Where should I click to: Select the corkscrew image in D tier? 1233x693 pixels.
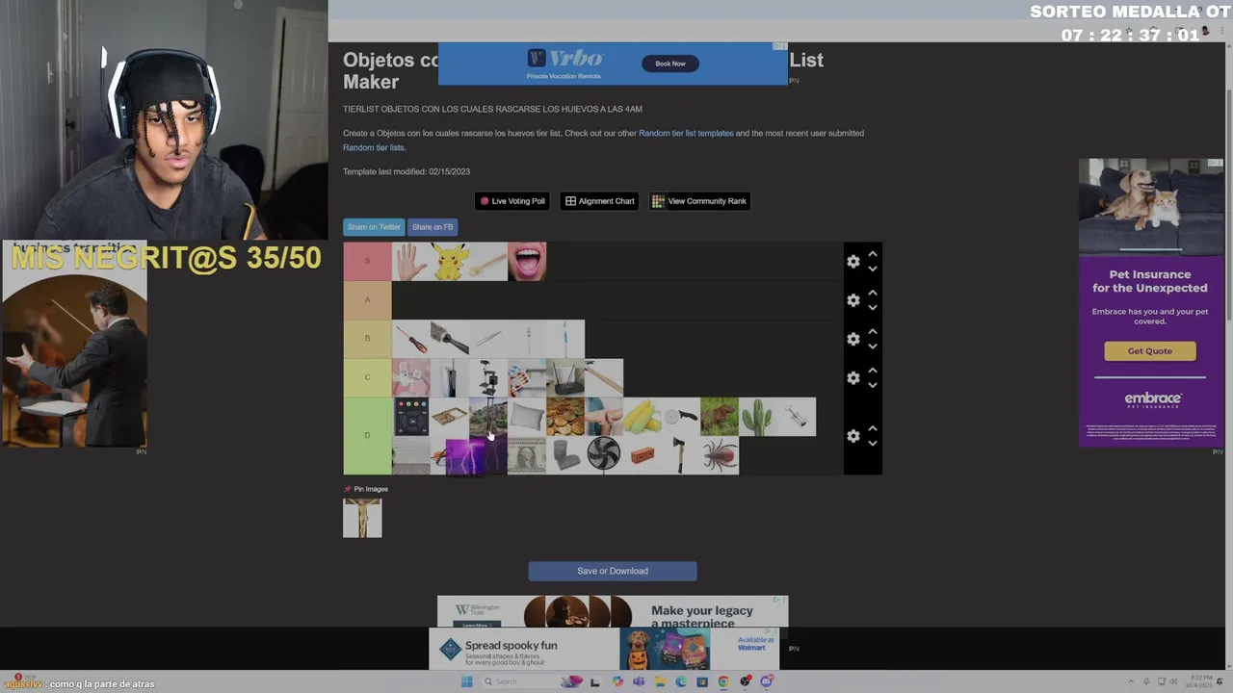pyautogui.click(x=797, y=417)
